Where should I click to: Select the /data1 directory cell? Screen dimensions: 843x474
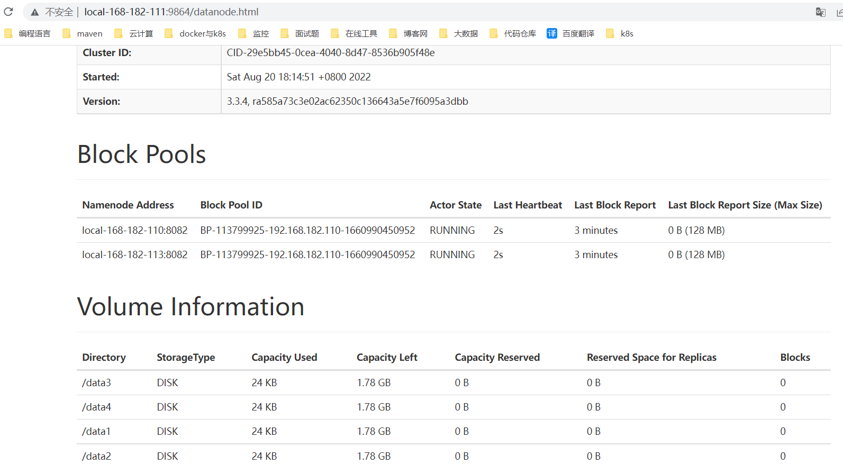(96, 431)
